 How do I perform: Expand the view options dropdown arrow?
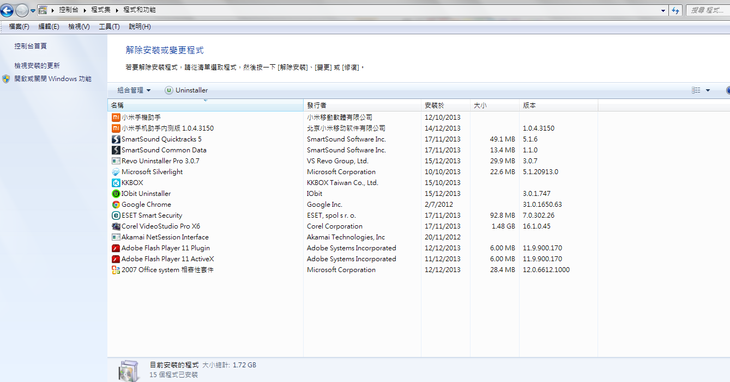pos(708,90)
